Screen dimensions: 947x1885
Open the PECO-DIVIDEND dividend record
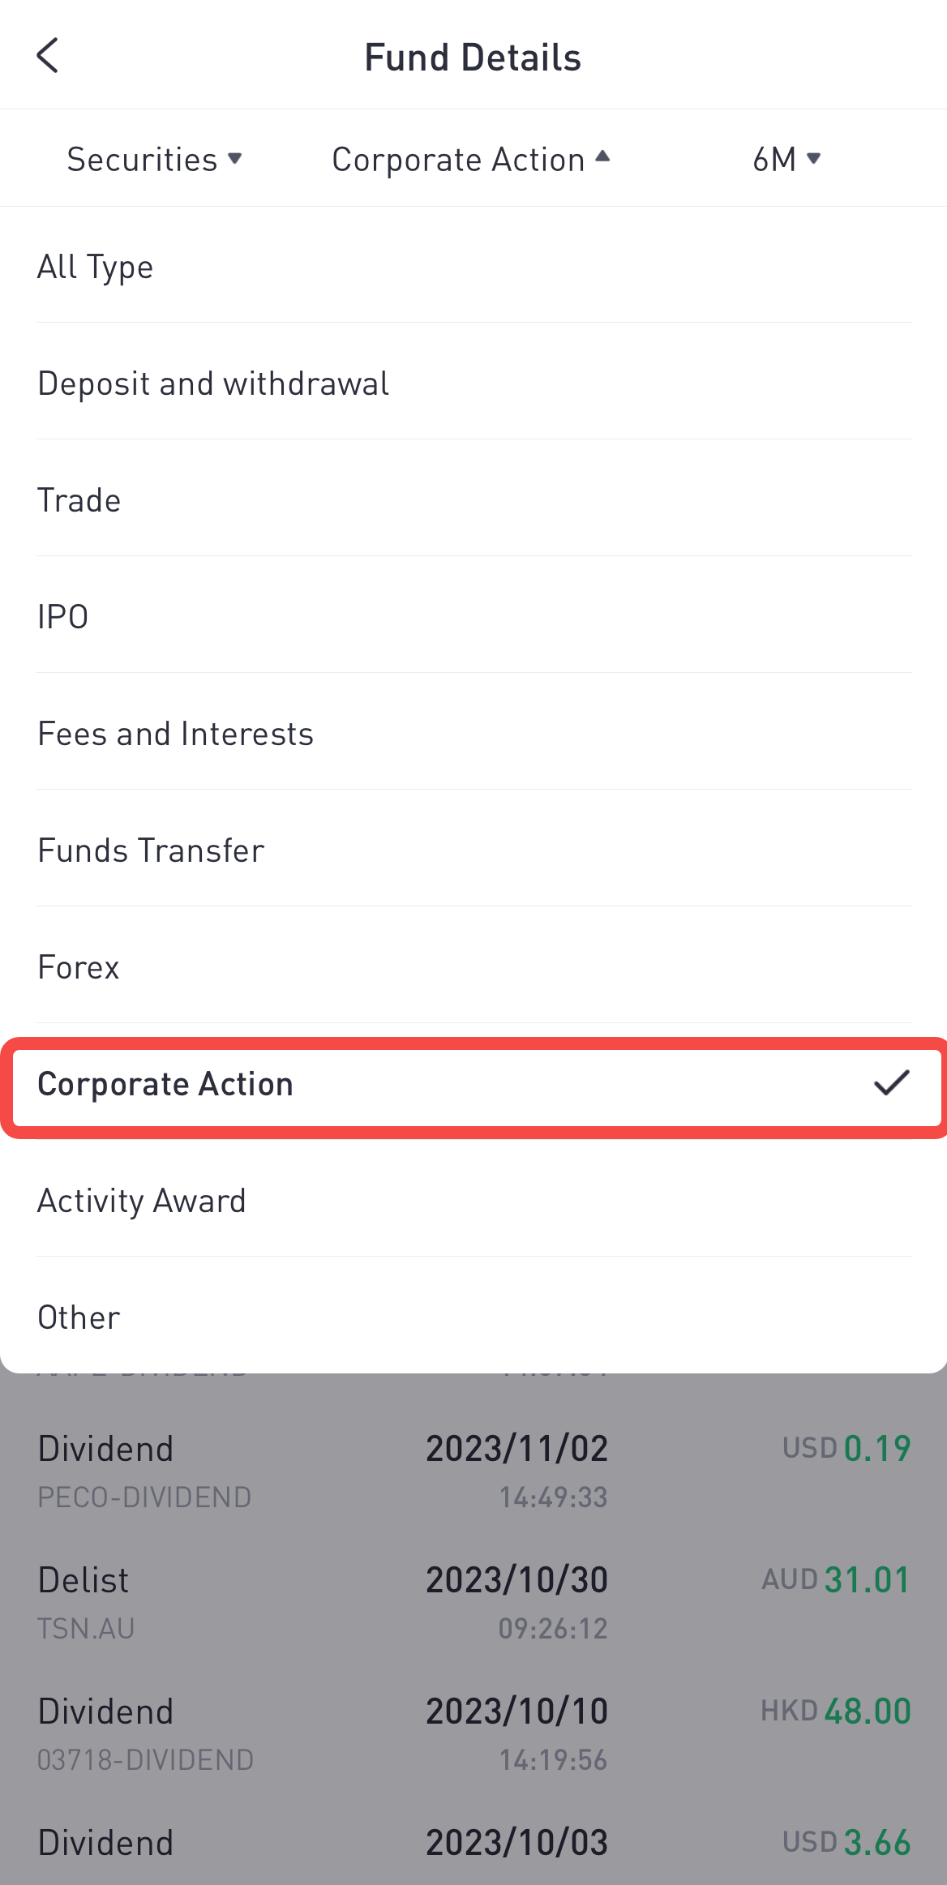coord(474,1471)
